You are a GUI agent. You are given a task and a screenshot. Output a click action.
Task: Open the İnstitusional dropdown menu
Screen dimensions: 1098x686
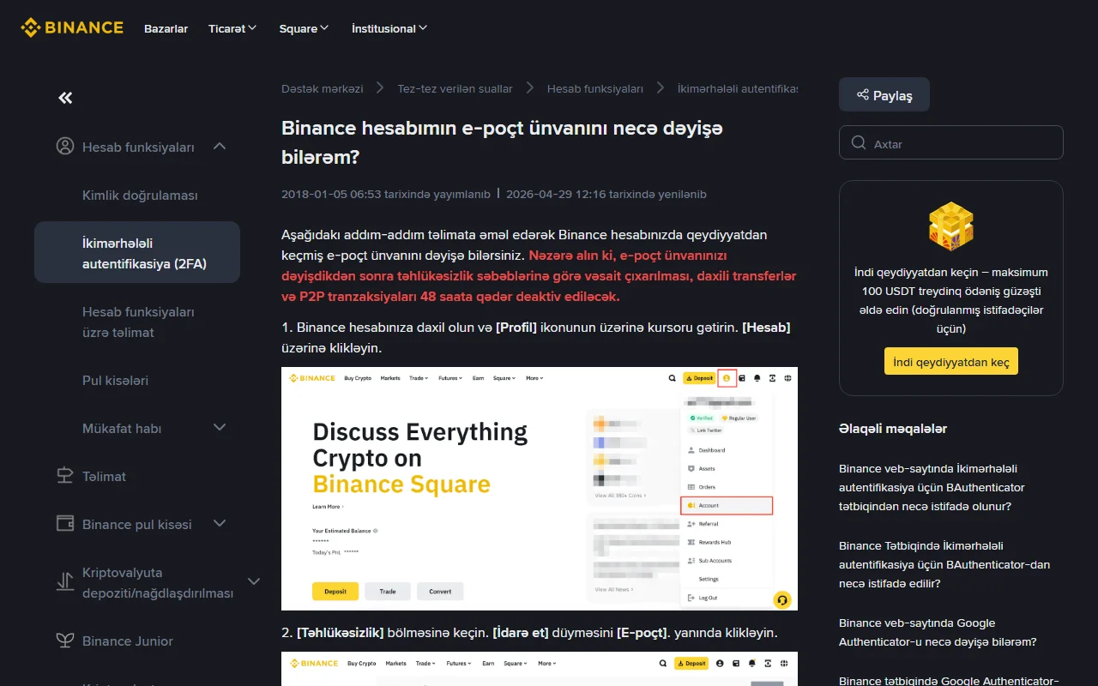point(389,28)
